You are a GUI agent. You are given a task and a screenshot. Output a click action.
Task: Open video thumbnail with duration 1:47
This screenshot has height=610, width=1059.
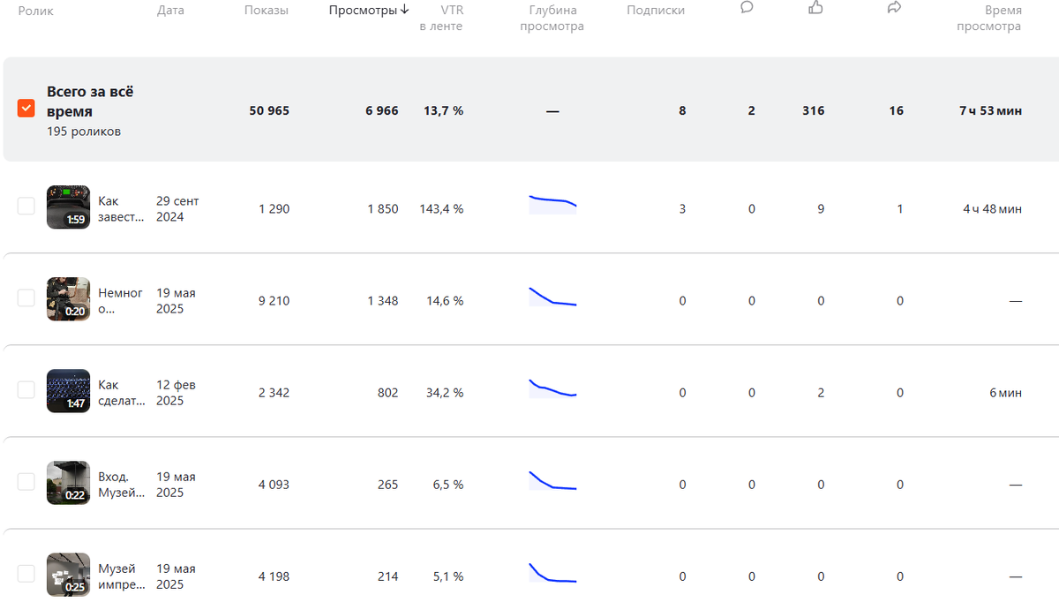click(68, 391)
